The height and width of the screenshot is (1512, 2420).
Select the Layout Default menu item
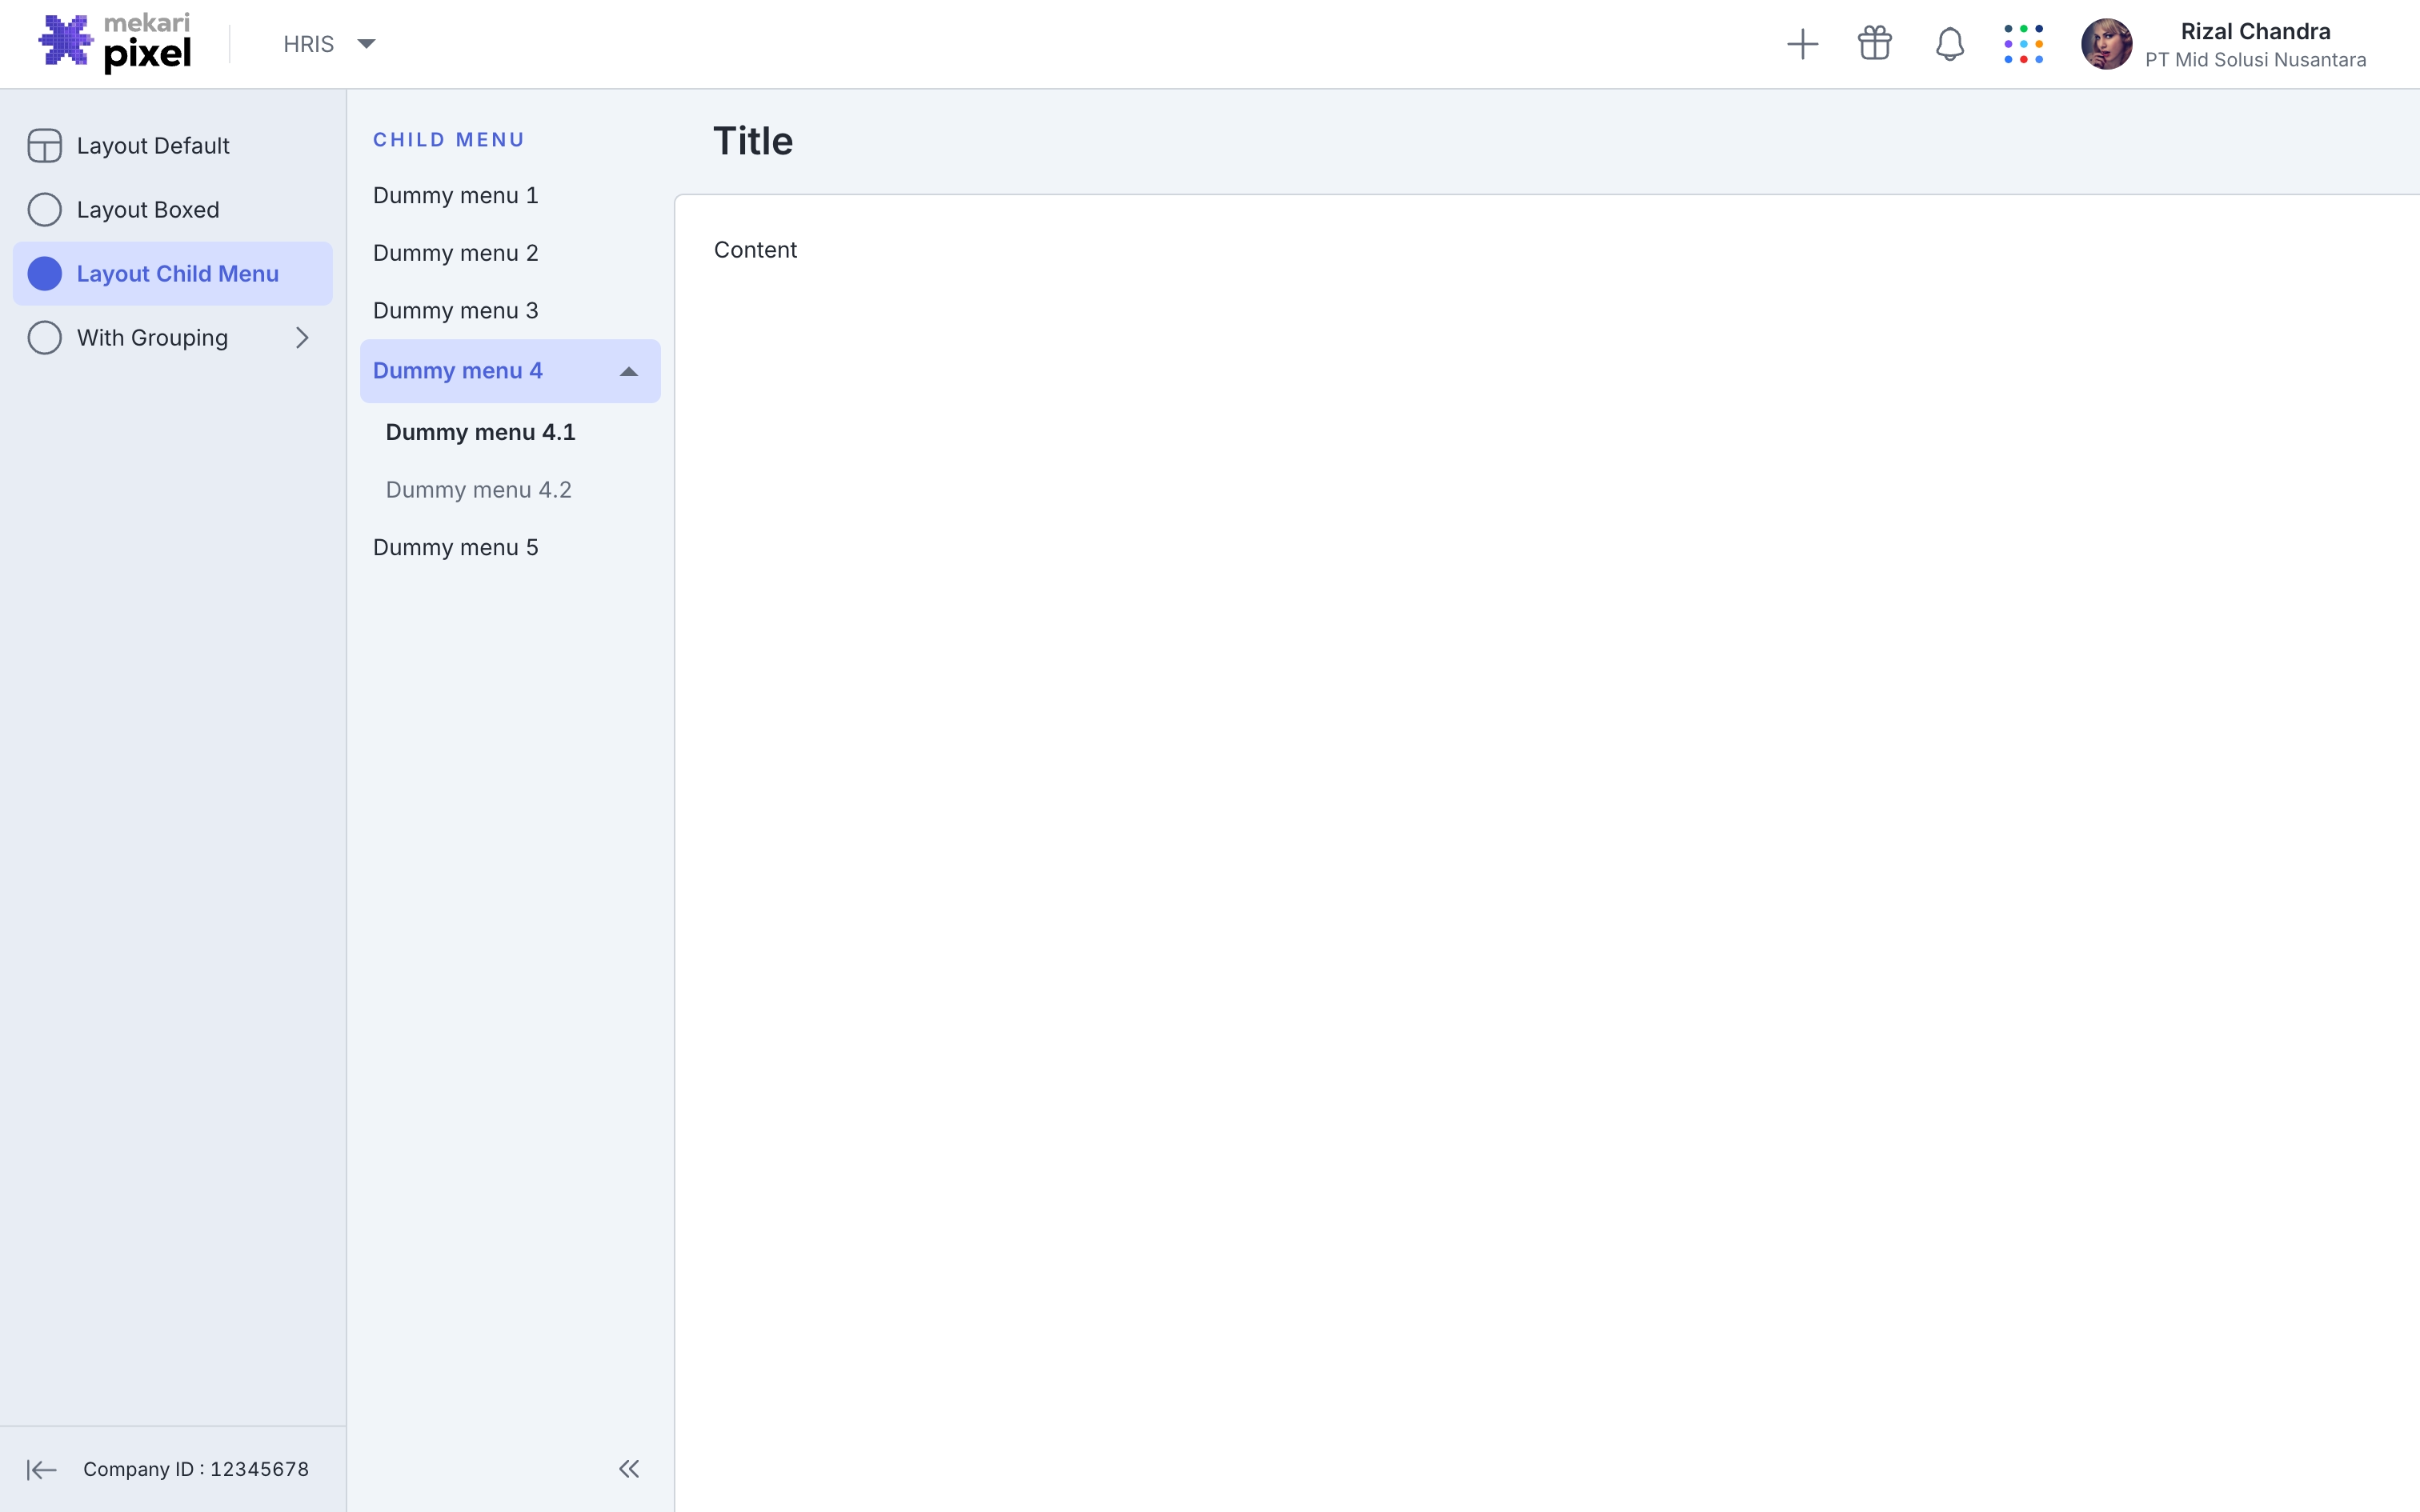(173, 146)
